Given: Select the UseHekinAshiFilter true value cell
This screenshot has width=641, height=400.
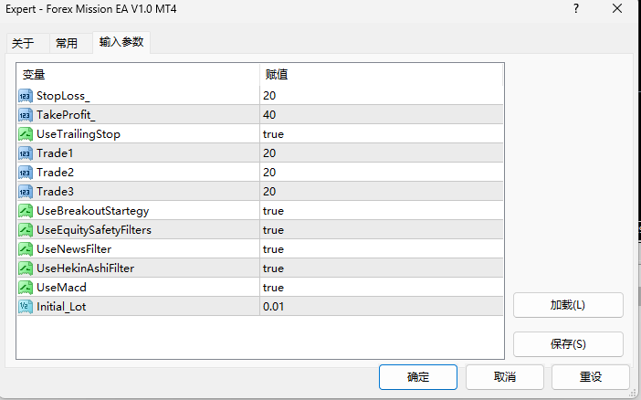Looking at the screenshot, I should click(382, 268).
